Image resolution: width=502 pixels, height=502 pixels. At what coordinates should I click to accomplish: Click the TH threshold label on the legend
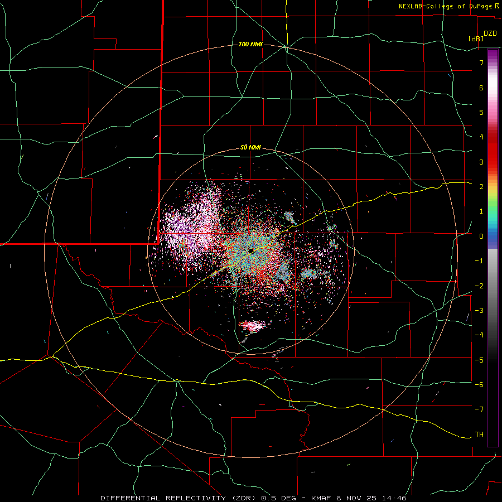[x=479, y=435]
